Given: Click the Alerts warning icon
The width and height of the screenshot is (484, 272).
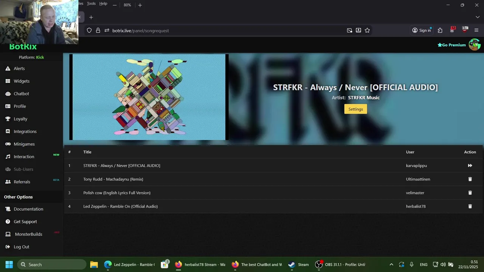Looking at the screenshot, I should (8, 68).
